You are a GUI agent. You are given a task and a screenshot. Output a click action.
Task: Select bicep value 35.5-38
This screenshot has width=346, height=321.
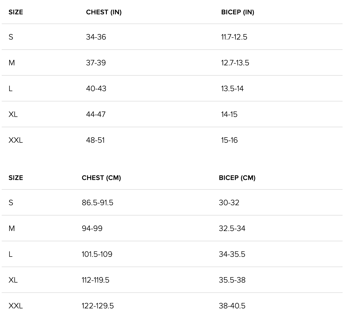[x=232, y=280]
